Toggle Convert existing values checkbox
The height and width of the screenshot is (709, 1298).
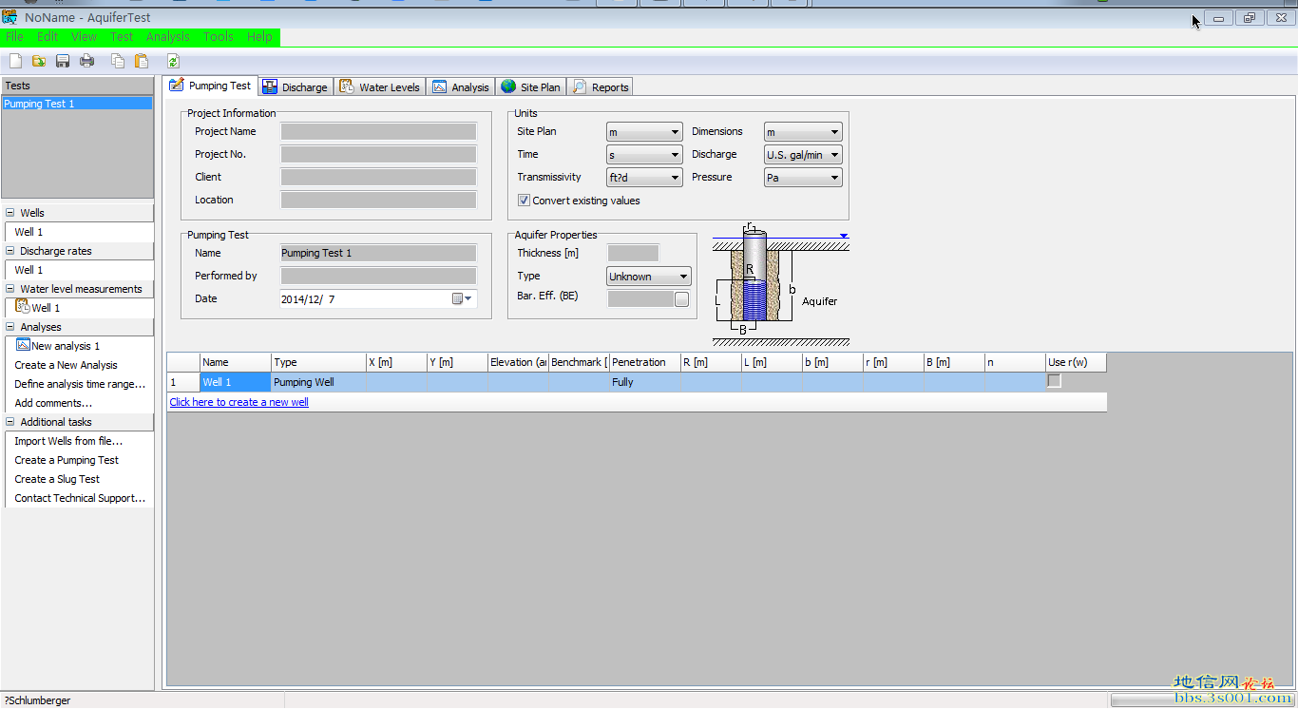click(524, 201)
